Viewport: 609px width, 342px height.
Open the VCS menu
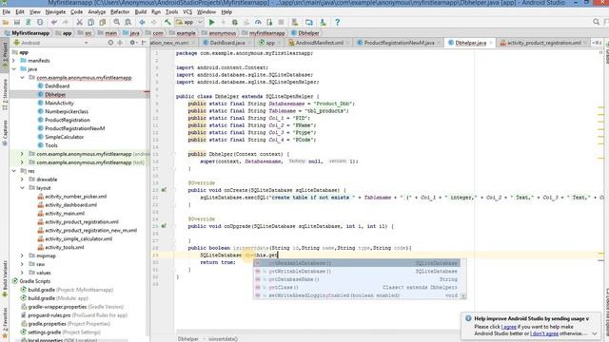[x=187, y=12]
